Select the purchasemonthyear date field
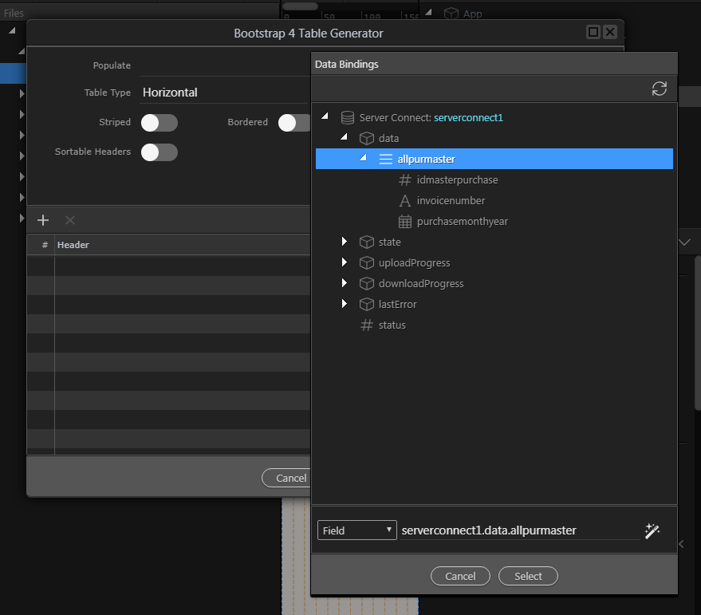Screen dimensions: 701x615 point(462,222)
